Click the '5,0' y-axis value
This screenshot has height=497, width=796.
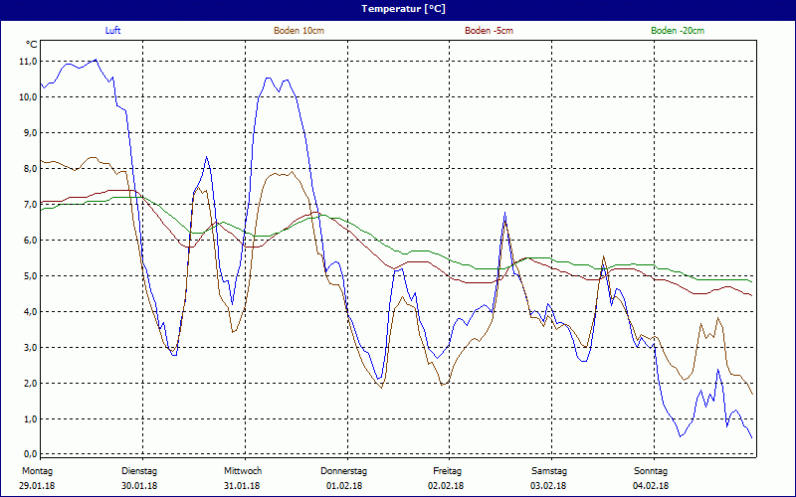tap(30, 276)
